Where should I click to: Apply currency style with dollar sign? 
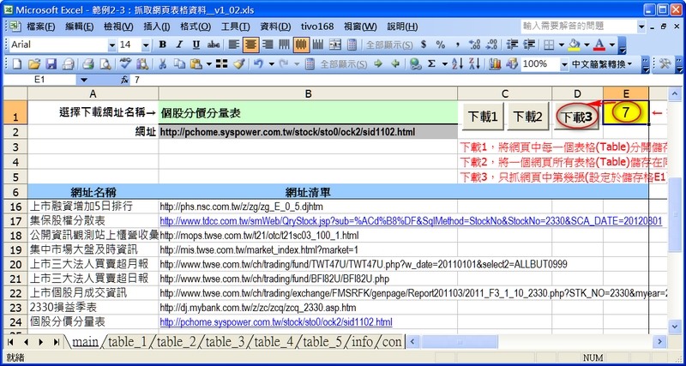point(423,45)
